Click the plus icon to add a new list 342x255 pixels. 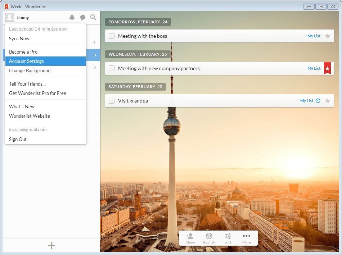[x=51, y=245]
